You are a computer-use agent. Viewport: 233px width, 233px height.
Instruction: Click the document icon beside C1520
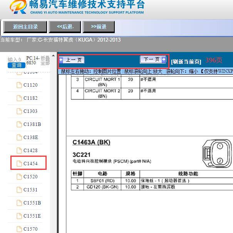click(19, 177)
